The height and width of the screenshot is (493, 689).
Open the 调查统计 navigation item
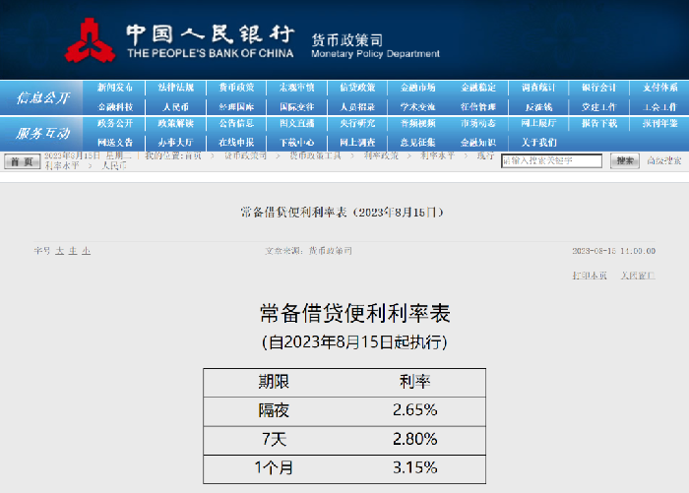(538, 89)
